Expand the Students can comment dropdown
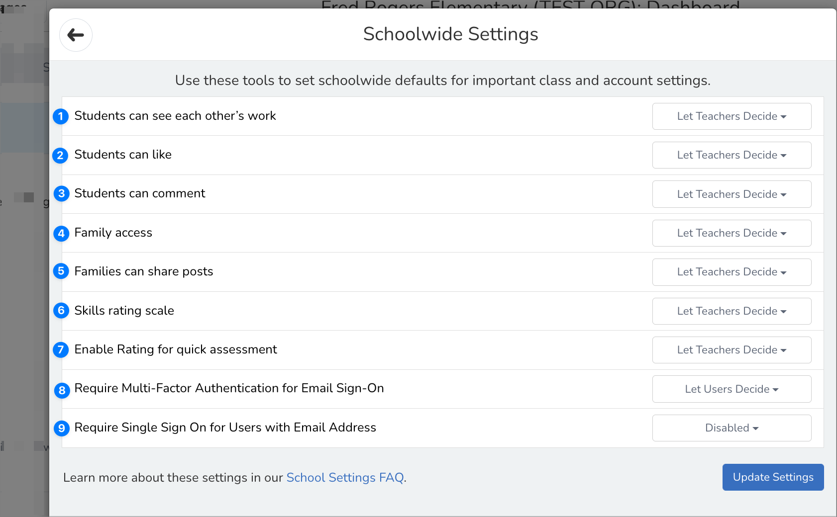837x517 pixels. [732, 194]
